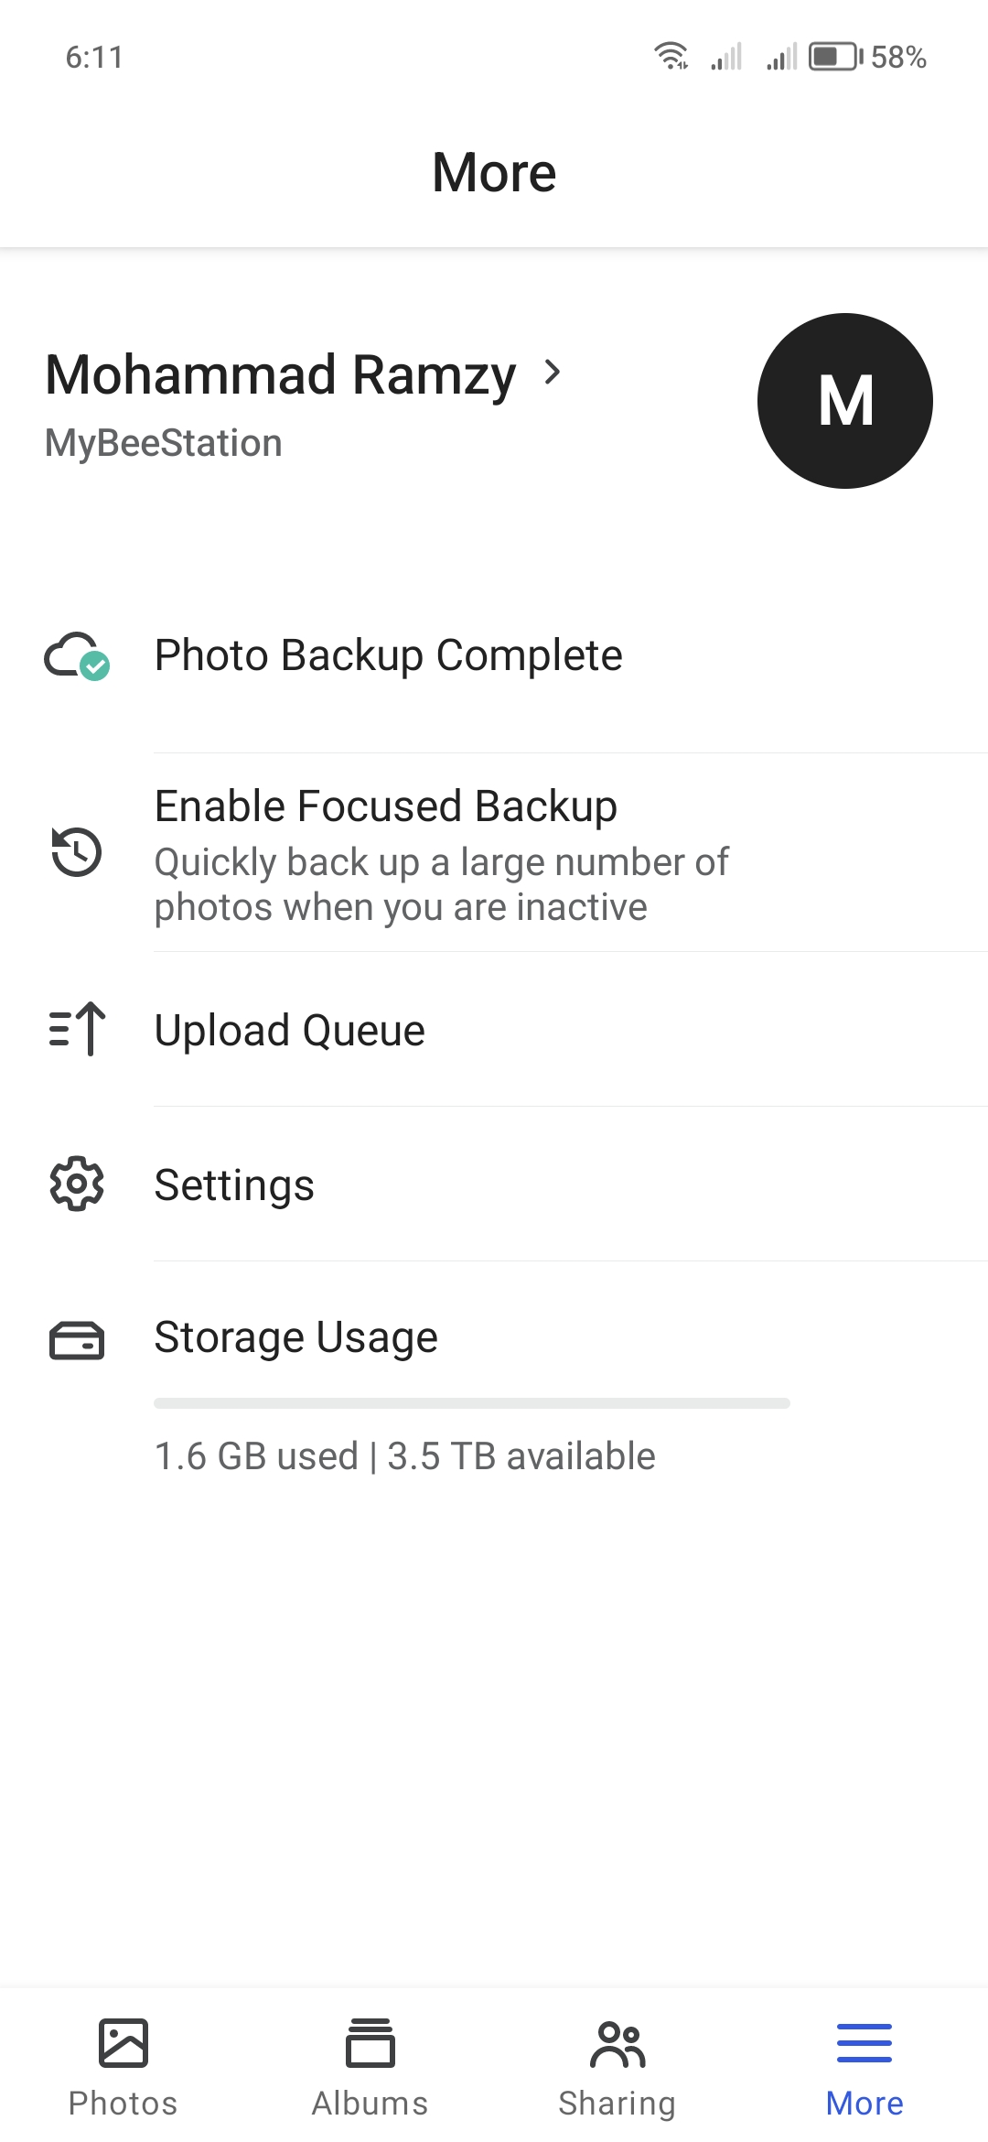Tap the Upload Queue arrow icon
This screenshot has height=2142, width=988.
77,1030
